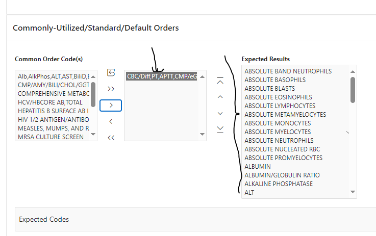Click the move all (>>) button
The width and height of the screenshot is (376, 236).
pos(111,89)
